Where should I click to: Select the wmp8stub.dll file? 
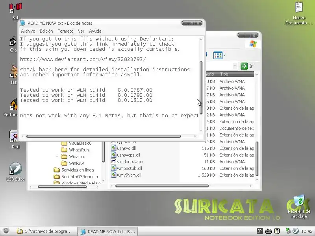(130, 168)
